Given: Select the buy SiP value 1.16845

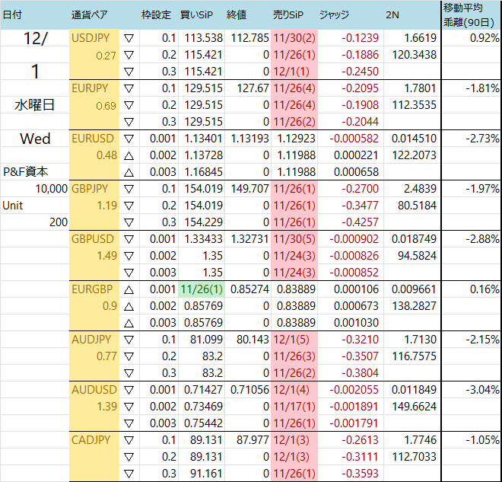Looking at the screenshot, I should (203, 172).
